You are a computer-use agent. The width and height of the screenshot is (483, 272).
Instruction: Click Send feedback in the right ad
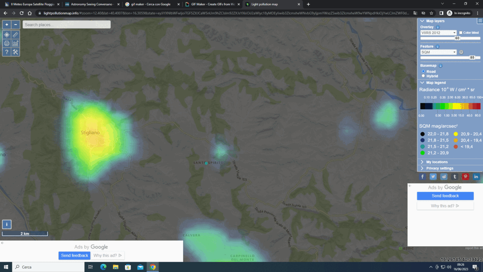click(x=445, y=196)
